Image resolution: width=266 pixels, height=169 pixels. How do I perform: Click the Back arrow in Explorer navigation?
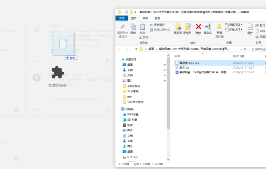(120, 49)
